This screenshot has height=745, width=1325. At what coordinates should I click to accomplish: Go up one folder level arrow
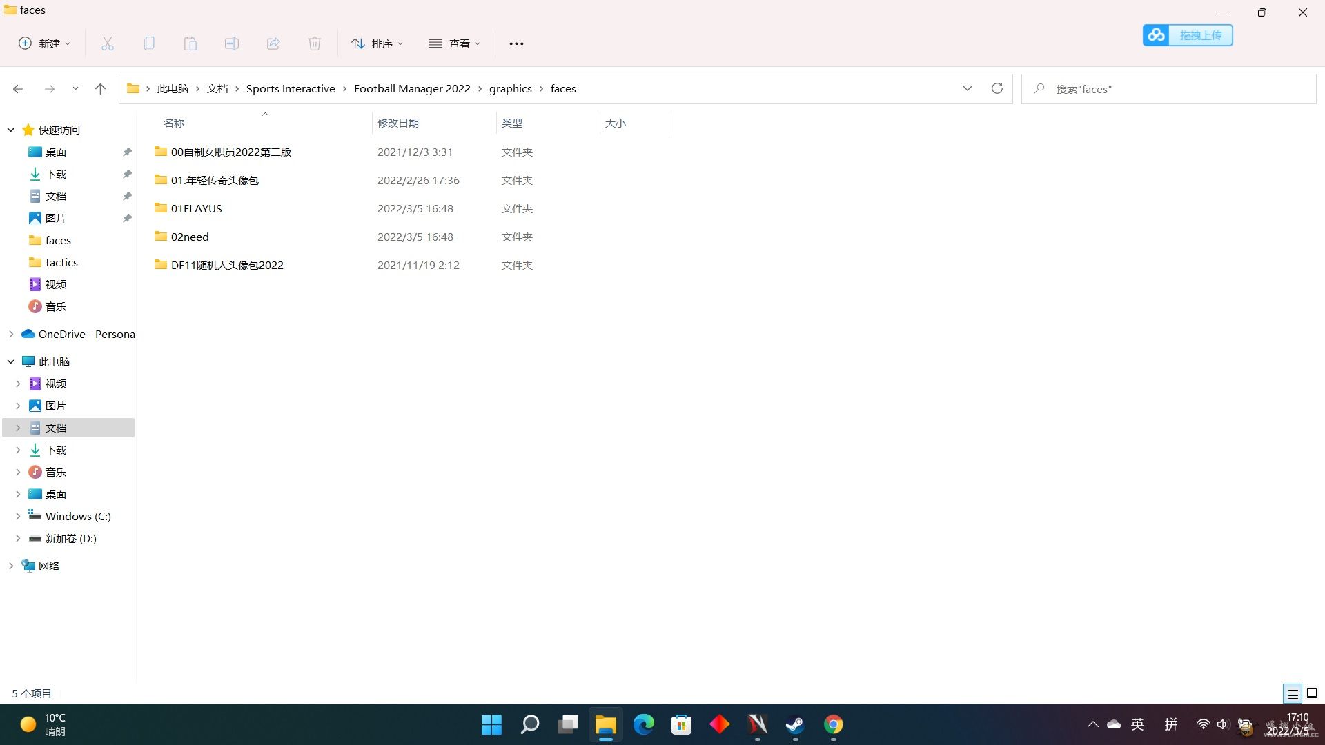[x=100, y=89]
